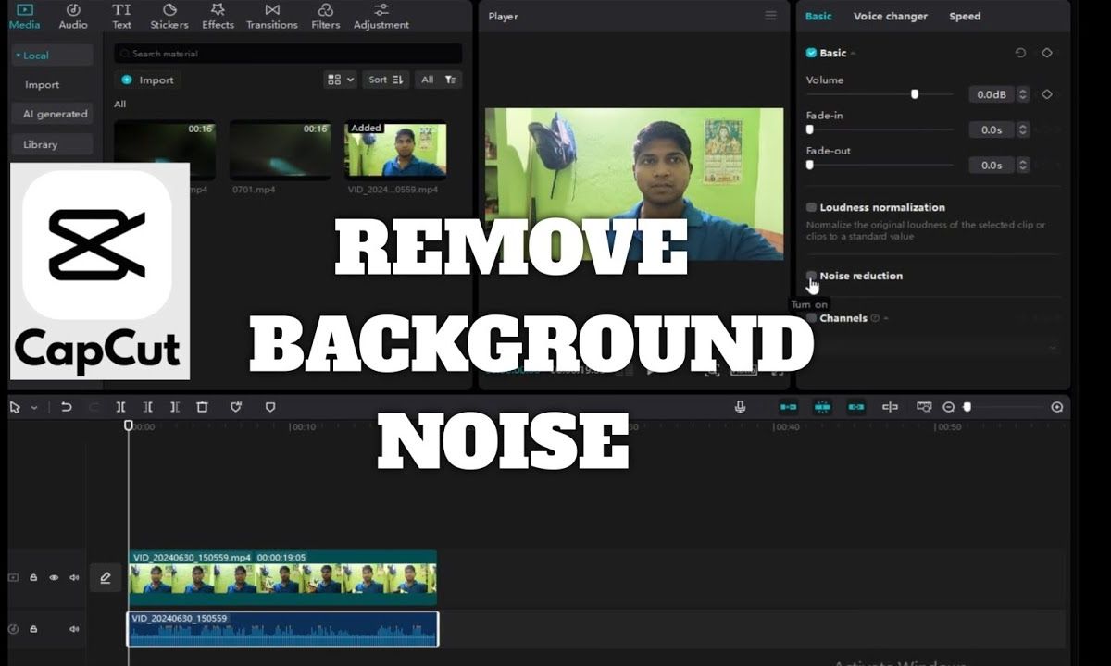Click the Import button with plus

coord(148,80)
